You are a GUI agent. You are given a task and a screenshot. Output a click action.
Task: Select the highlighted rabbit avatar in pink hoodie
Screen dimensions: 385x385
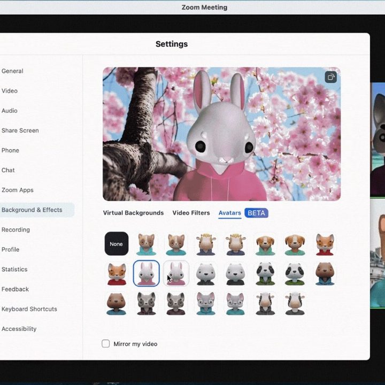(147, 274)
